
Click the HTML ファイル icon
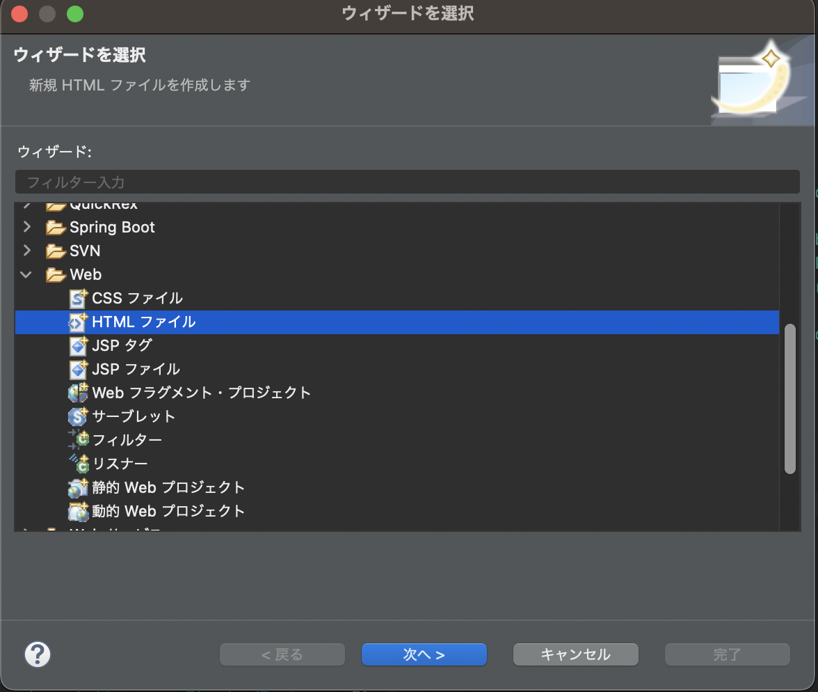pyautogui.click(x=78, y=322)
